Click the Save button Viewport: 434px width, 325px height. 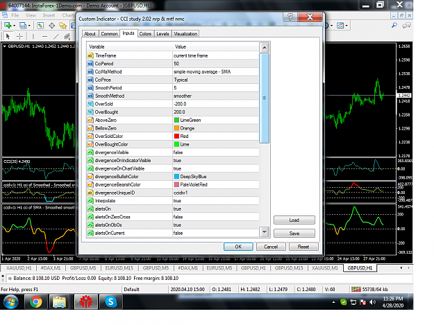[294, 234]
